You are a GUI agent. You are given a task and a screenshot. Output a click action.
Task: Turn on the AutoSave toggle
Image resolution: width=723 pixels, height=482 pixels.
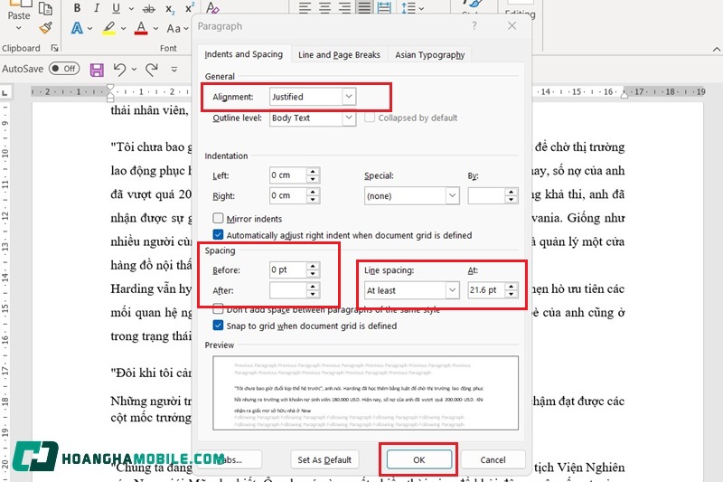tap(64, 69)
